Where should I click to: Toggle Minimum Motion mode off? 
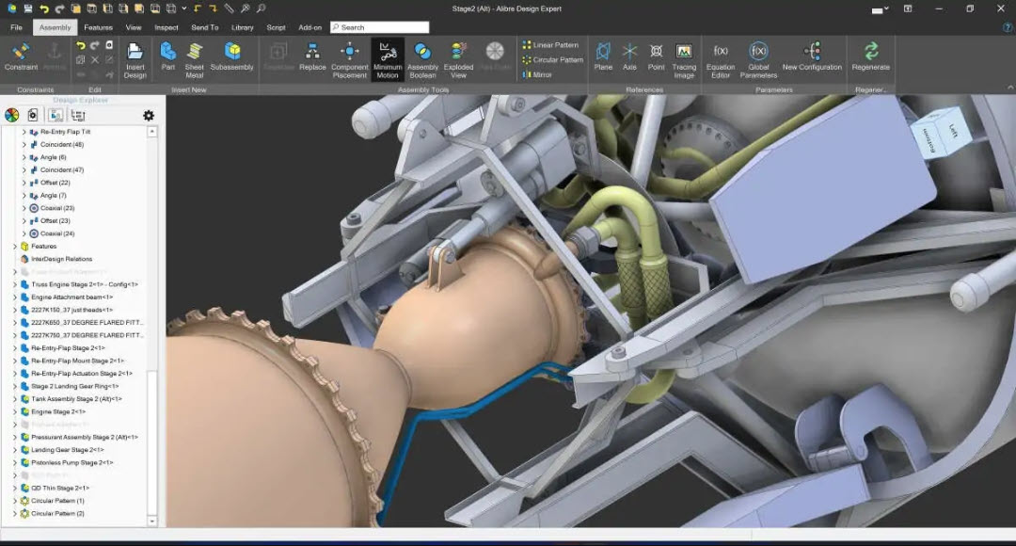(x=388, y=58)
